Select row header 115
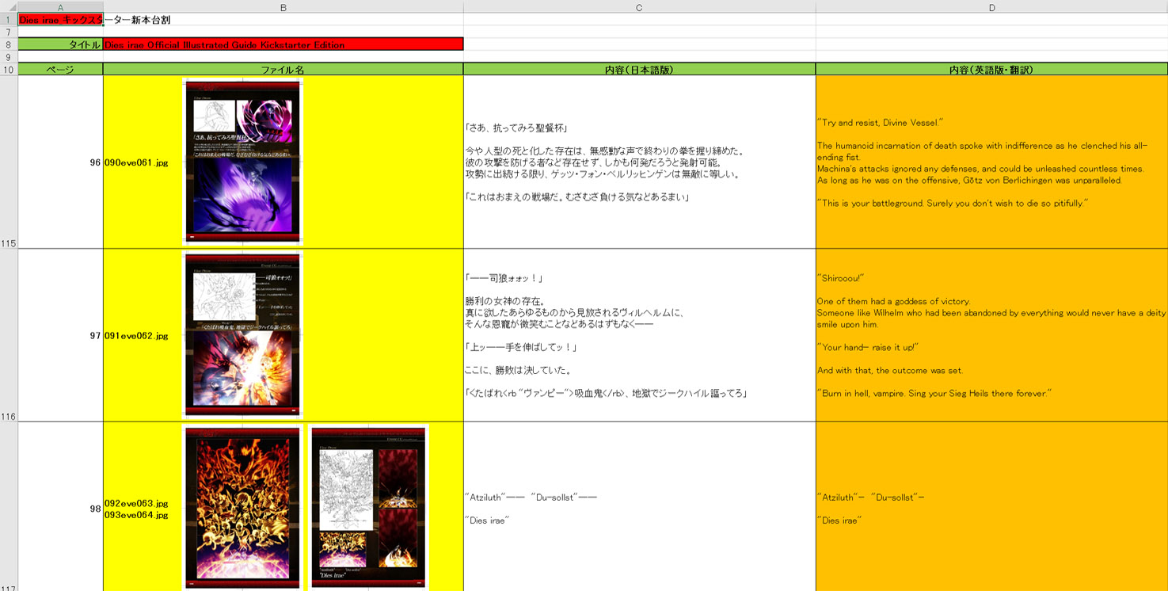The height and width of the screenshot is (591, 1168). [9, 162]
